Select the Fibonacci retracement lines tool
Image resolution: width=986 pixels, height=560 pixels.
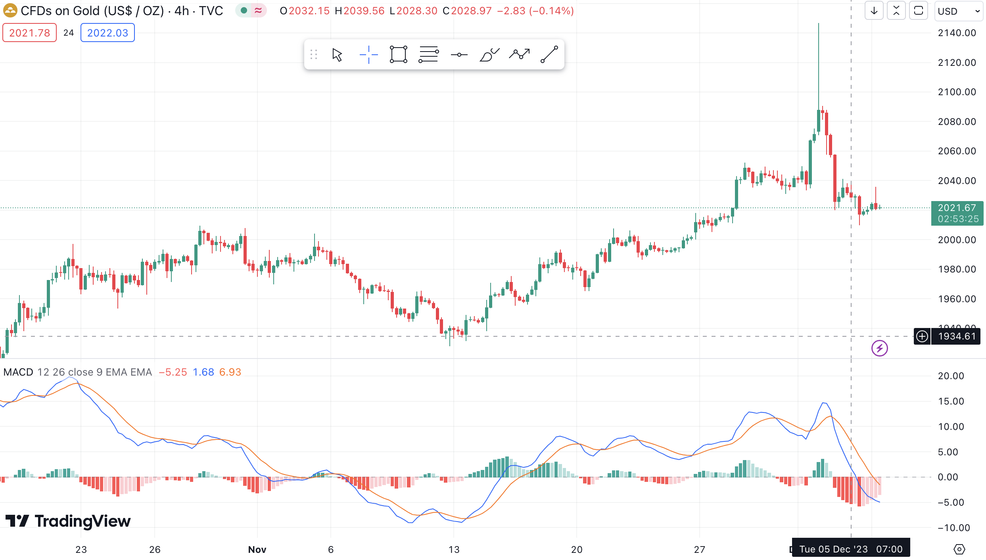point(429,55)
